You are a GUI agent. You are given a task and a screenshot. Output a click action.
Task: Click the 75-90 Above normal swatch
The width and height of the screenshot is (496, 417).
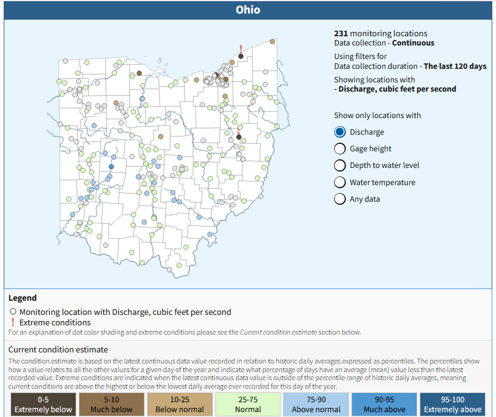pos(316,404)
